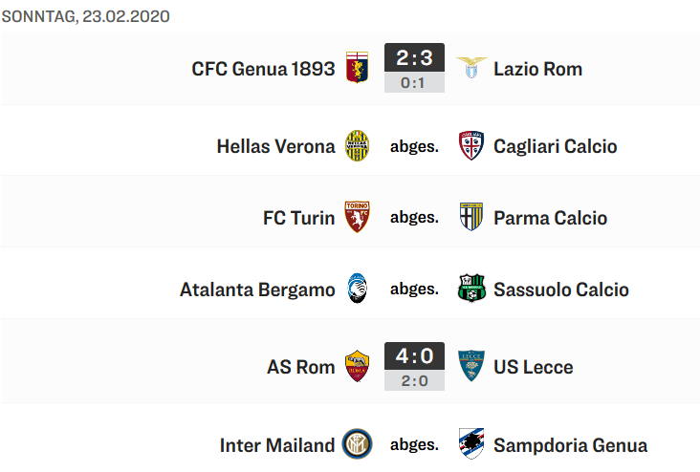Click the Sampdoria Genua crest icon
700x472 pixels.
click(471, 444)
